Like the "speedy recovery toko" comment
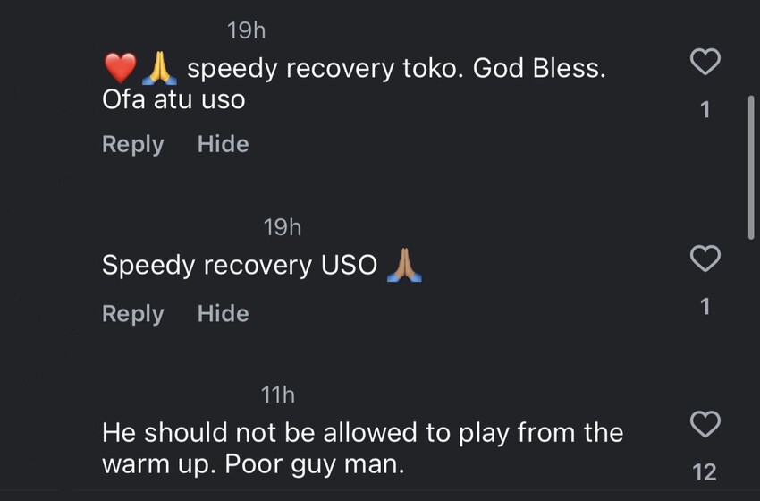Screen dimensions: 760x501 point(705,63)
